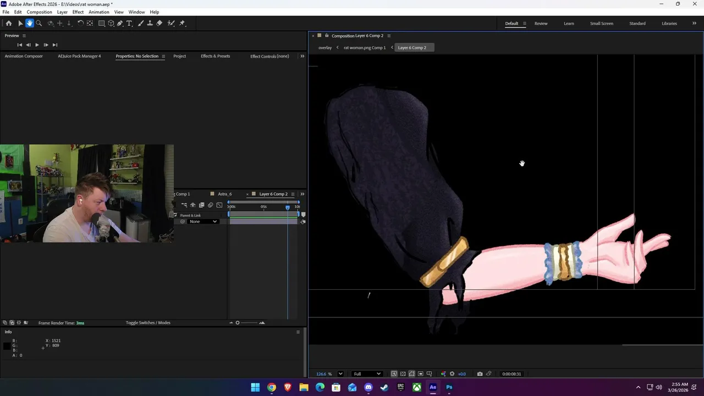This screenshot has height=396, width=704.
Task: Click the Play button in Preview panel
Action: pyautogui.click(x=37, y=45)
